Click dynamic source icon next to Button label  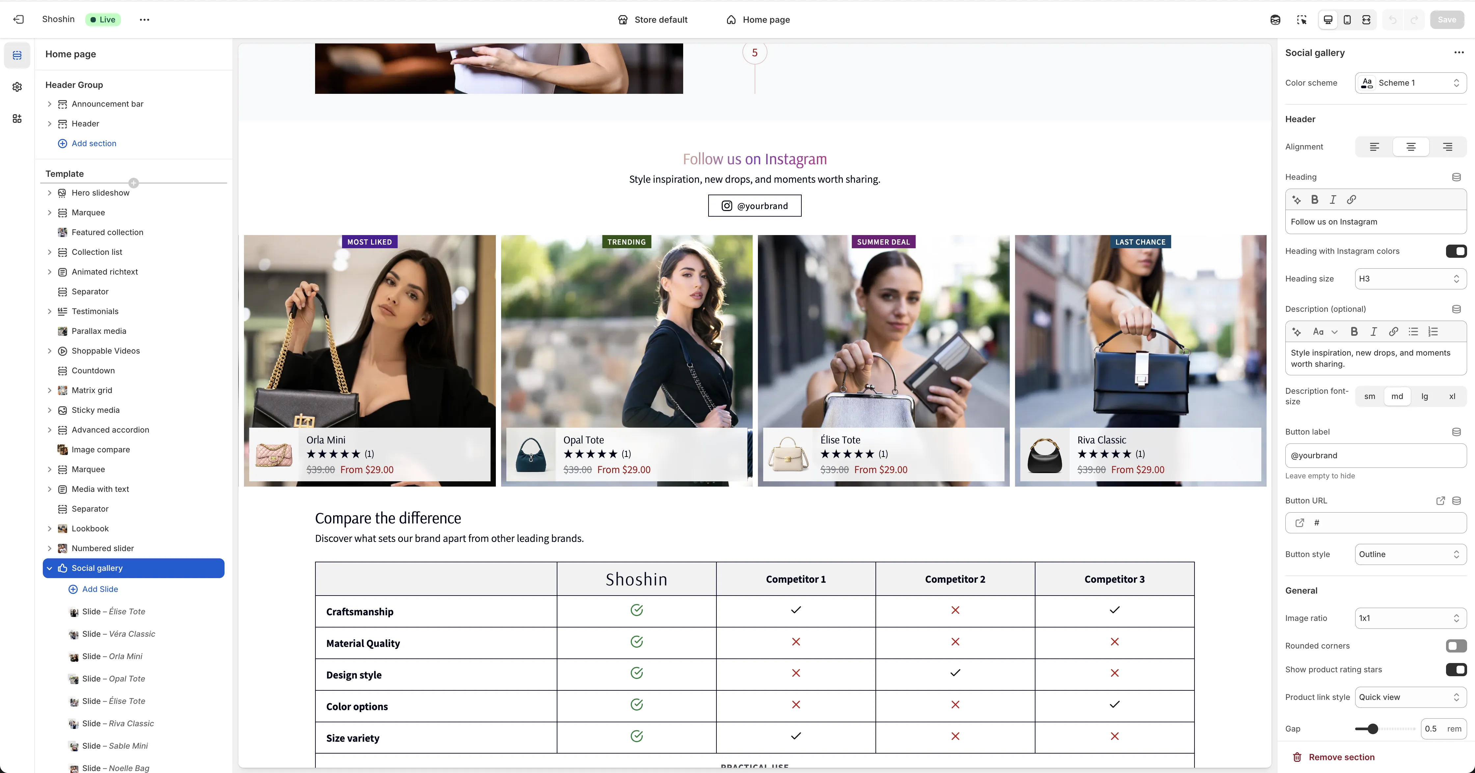click(x=1456, y=432)
